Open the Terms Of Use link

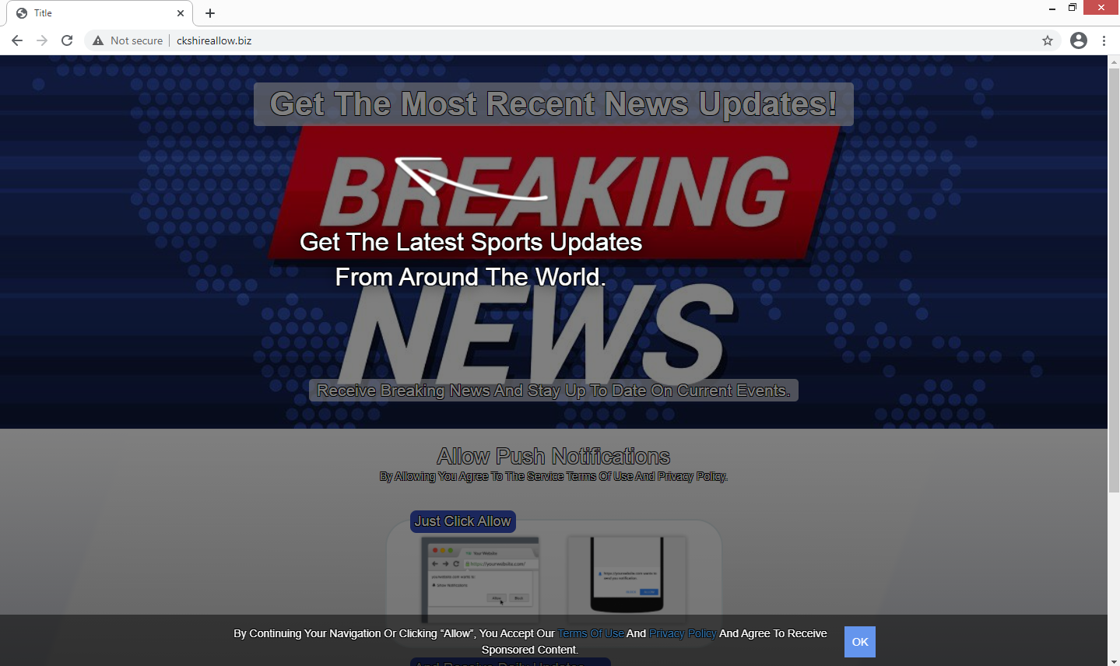[591, 633]
